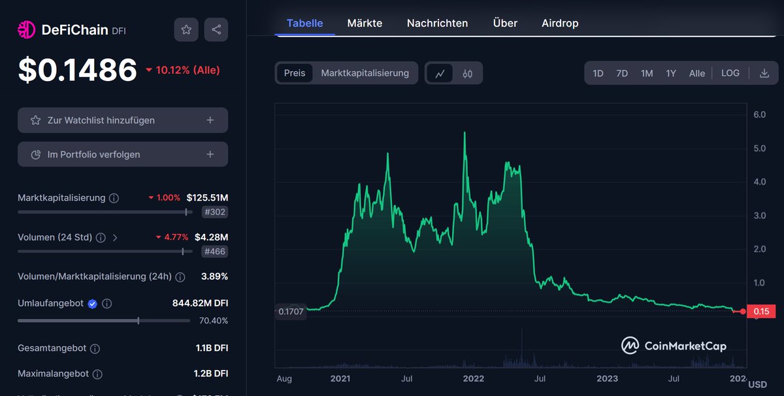Set chart range to 1D
784x396 pixels.
point(598,73)
